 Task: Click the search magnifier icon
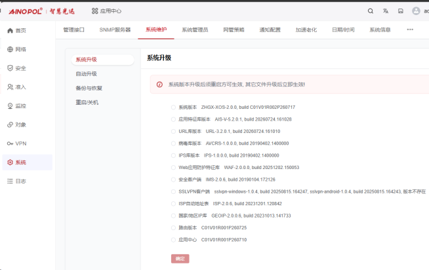pyautogui.click(x=371, y=11)
